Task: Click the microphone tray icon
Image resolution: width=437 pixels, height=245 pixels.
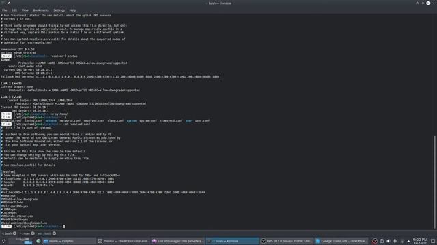Action: pos(395,241)
